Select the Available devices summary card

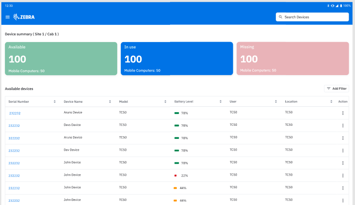[x=61, y=58]
